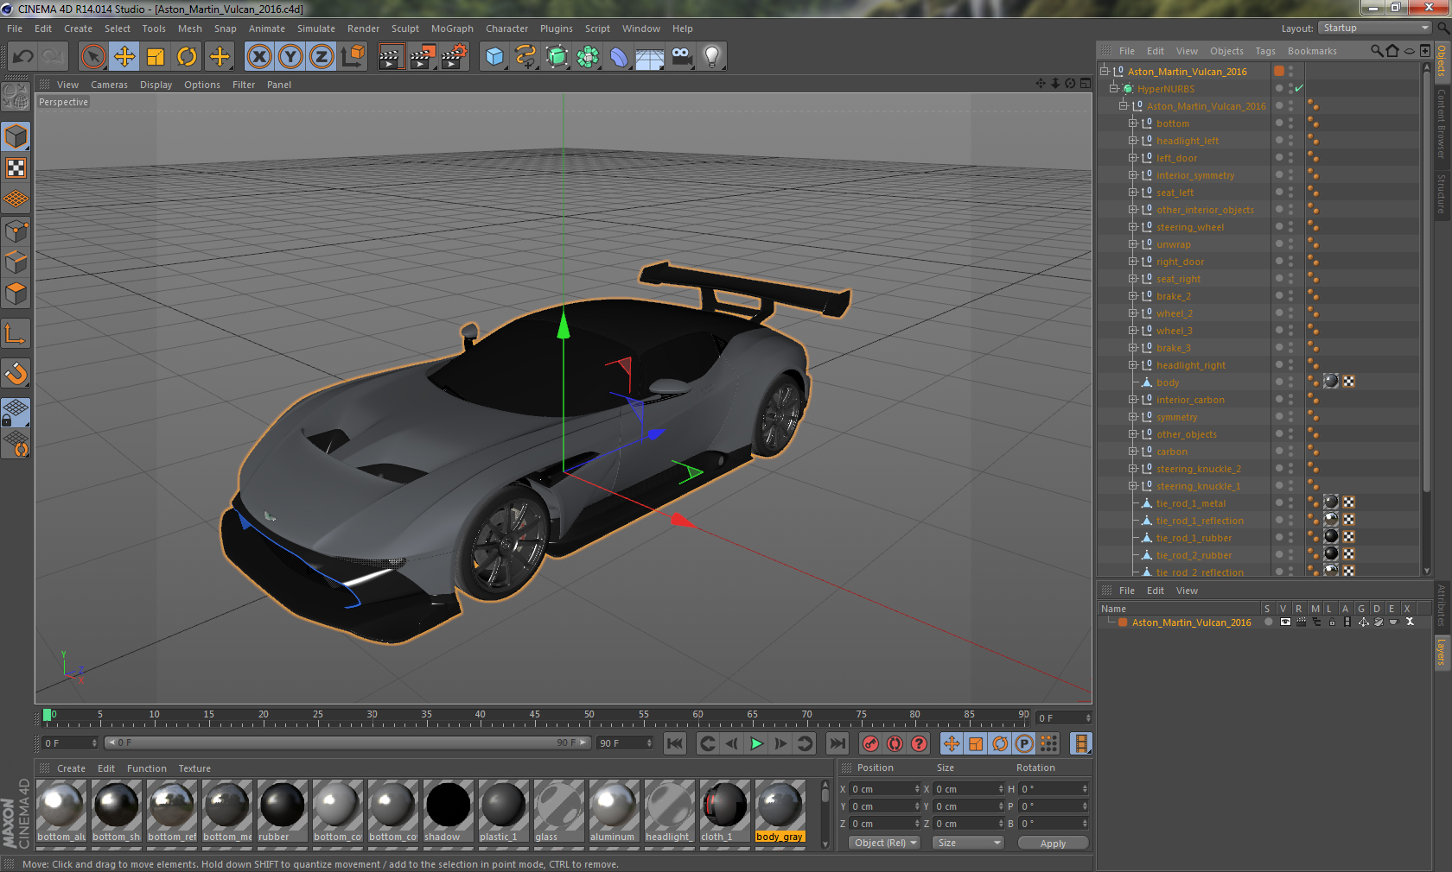The height and width of the screenshot is (872, 1452).
Task: Select the glass material swatch
Action: pos(559,811)
